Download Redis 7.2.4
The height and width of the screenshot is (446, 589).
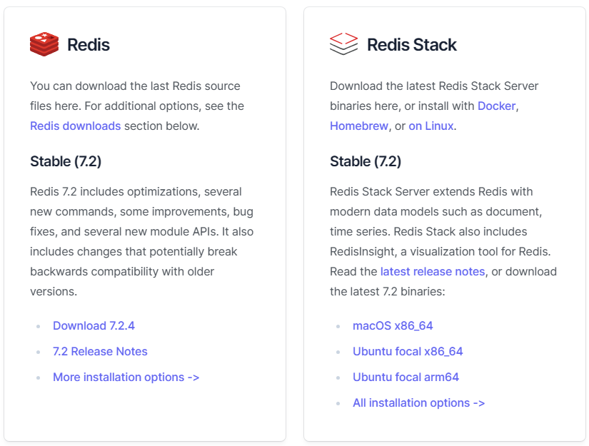94,325
